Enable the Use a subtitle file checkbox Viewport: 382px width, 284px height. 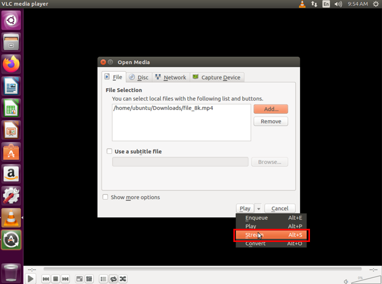coord(110,151)
